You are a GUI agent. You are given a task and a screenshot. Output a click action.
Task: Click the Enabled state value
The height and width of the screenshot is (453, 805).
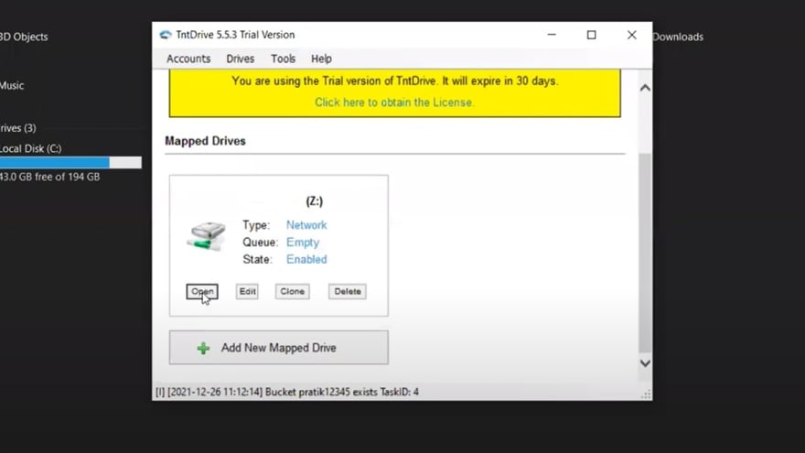(x=306, y=259)
